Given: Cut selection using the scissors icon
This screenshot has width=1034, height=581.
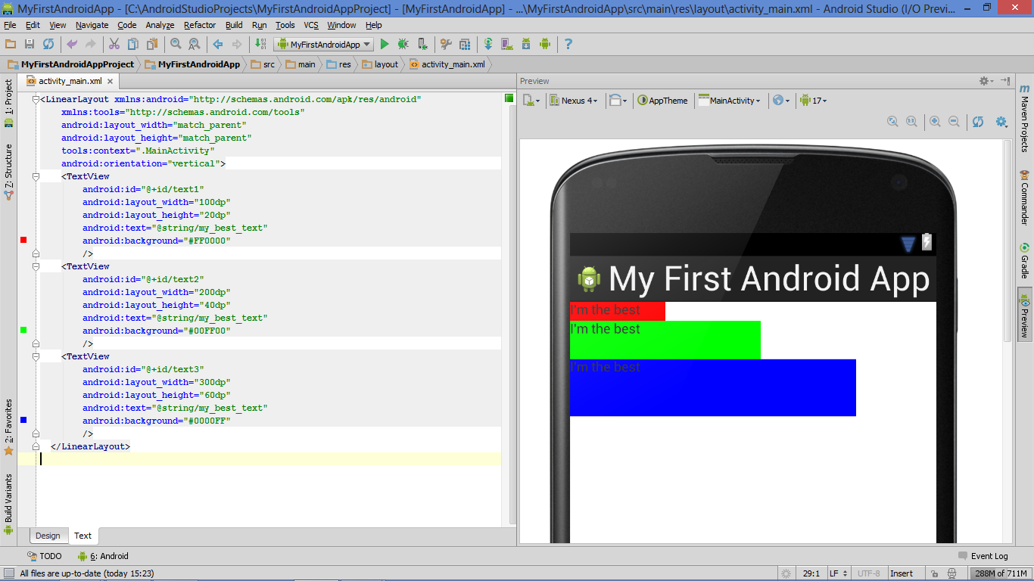Looking at the screenshot, I should (x=114, y=45).
